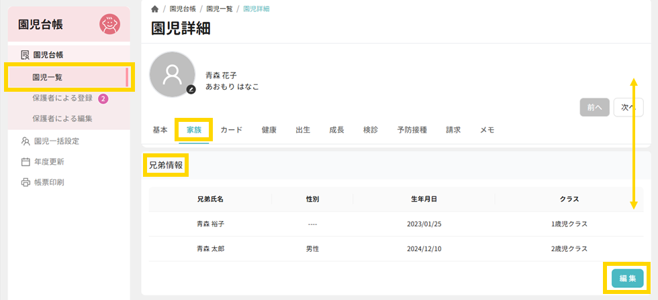Click the home icon in breadcrumb
Screen dimensions: 658x300
[155, 9]
